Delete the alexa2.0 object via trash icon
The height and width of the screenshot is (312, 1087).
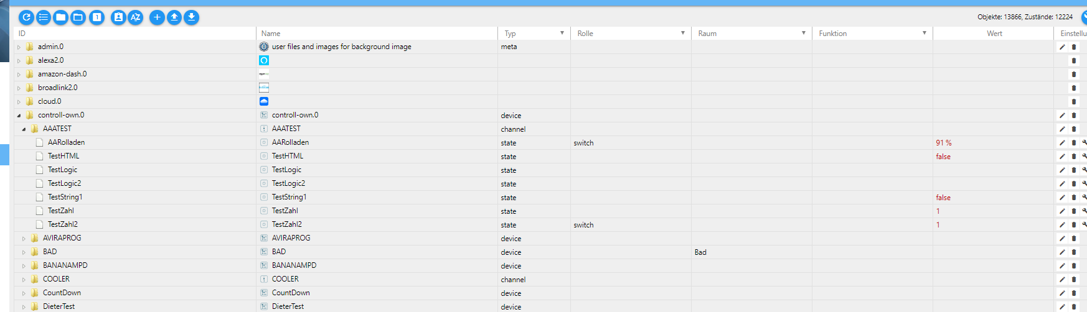coord(1073,60)
